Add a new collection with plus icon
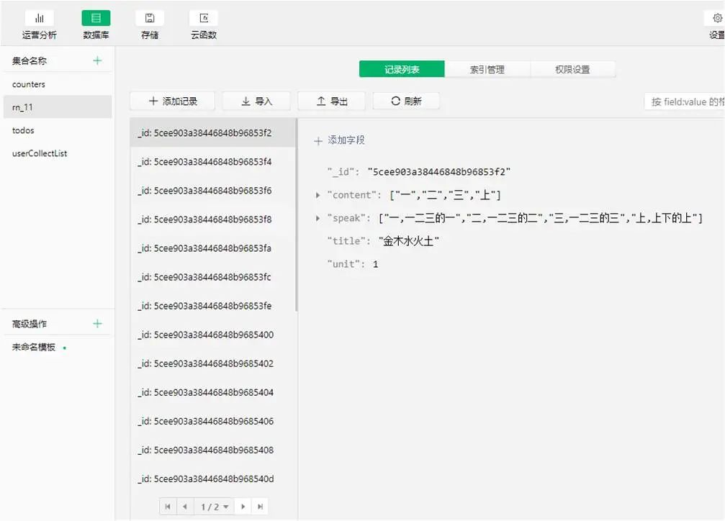725x521 pixels. coord(97,60)
